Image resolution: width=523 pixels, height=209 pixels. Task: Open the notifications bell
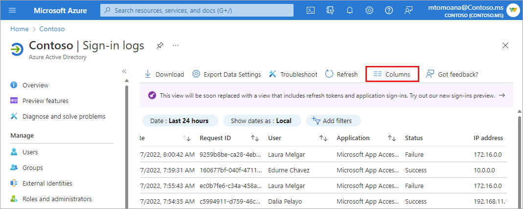coord(349,10)
